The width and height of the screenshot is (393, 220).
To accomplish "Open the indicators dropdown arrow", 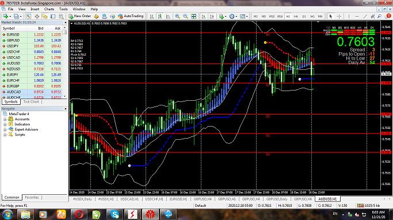I will (x=226, y=17).
